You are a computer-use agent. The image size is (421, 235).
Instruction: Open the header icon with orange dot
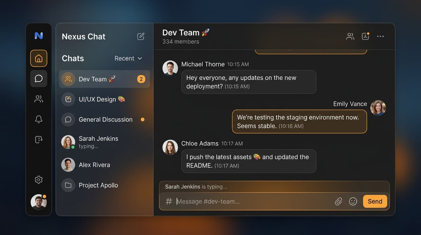(365, 36)
